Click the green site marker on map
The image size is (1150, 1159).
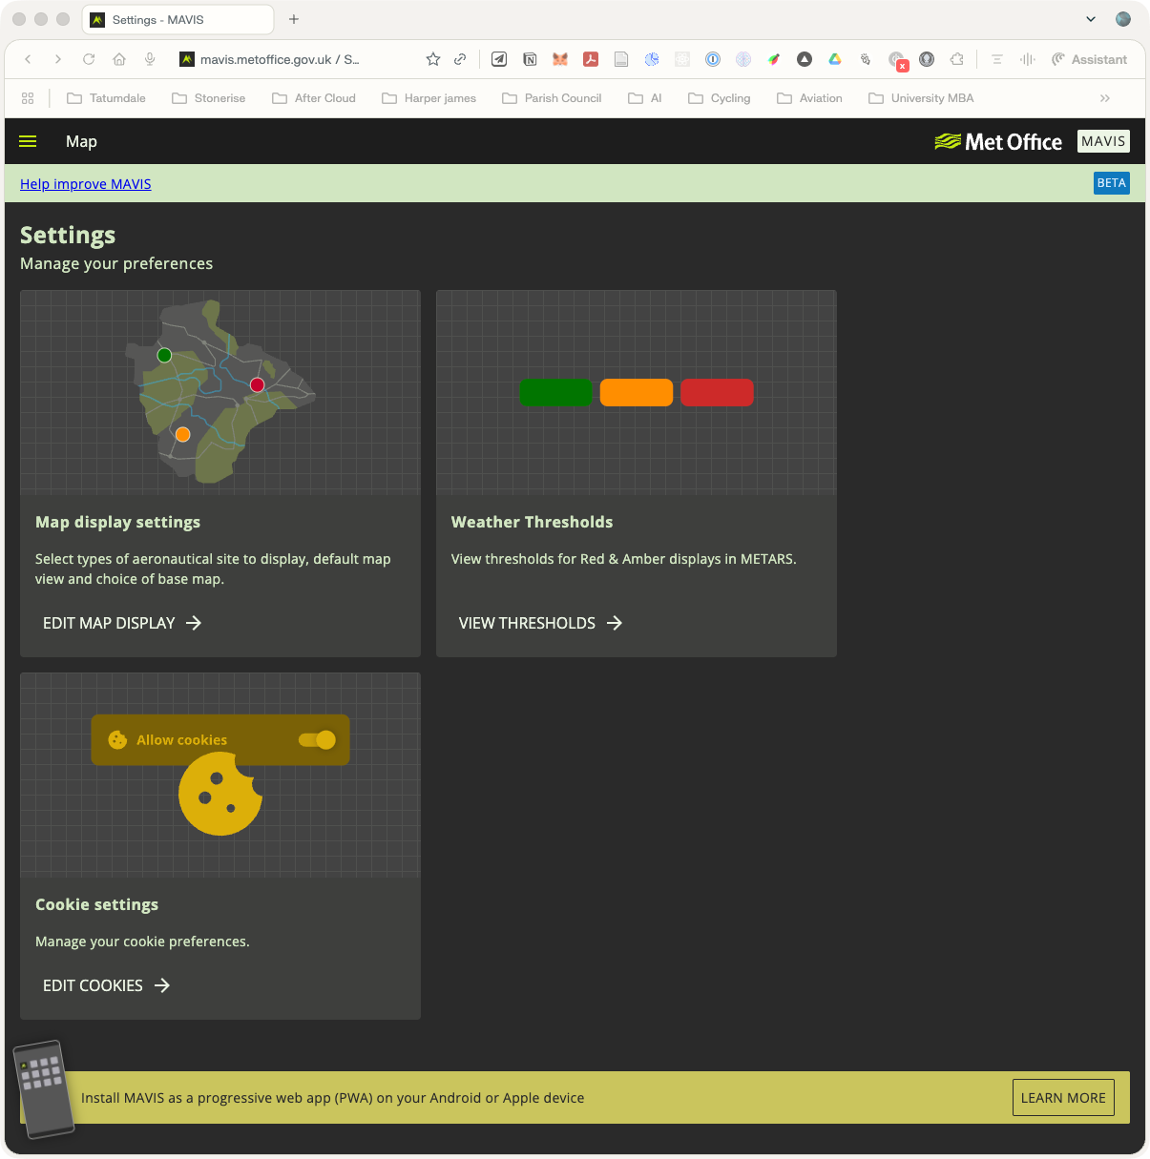coord(164,355)
